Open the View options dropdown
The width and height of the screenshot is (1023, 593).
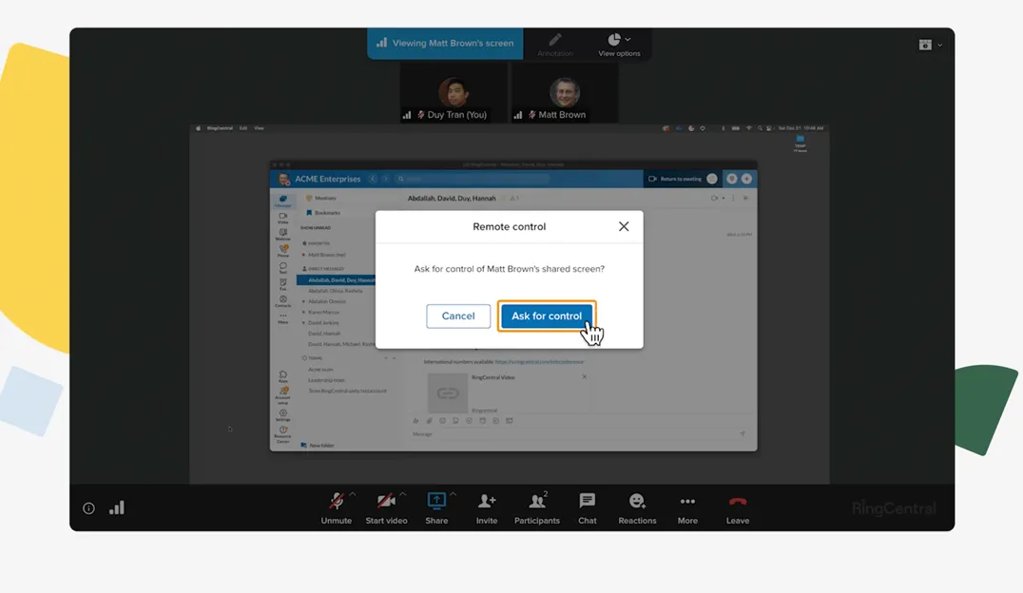[619, 44]
